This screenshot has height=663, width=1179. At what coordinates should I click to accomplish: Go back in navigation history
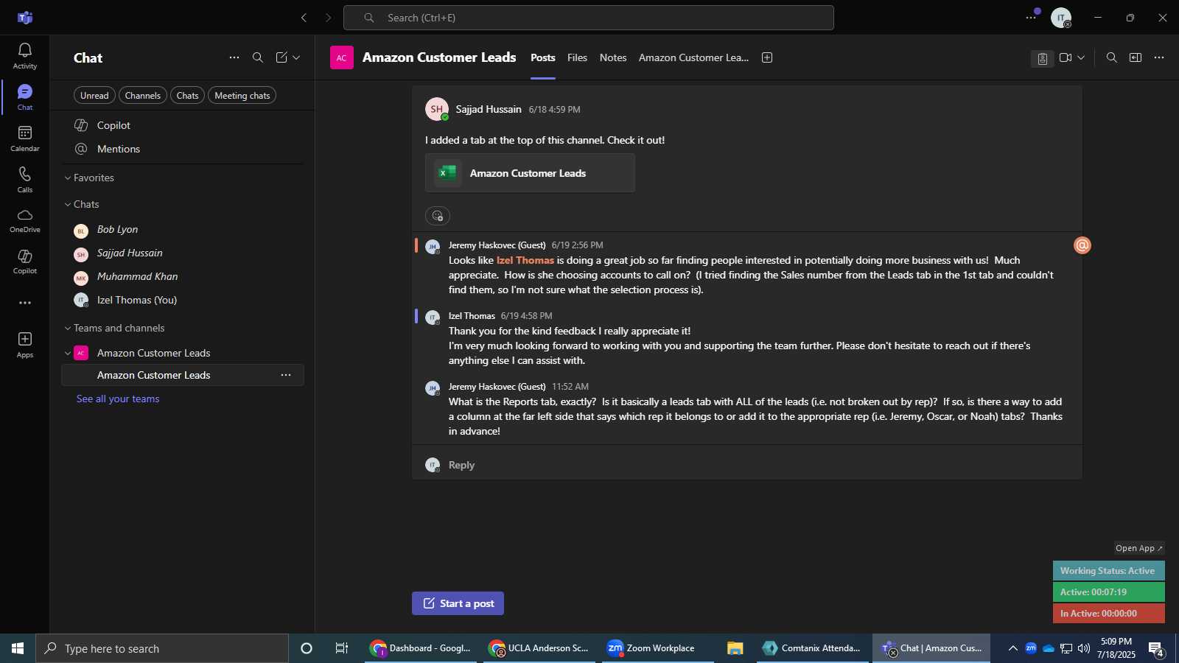pyautogui.click(x=304, y=18)
